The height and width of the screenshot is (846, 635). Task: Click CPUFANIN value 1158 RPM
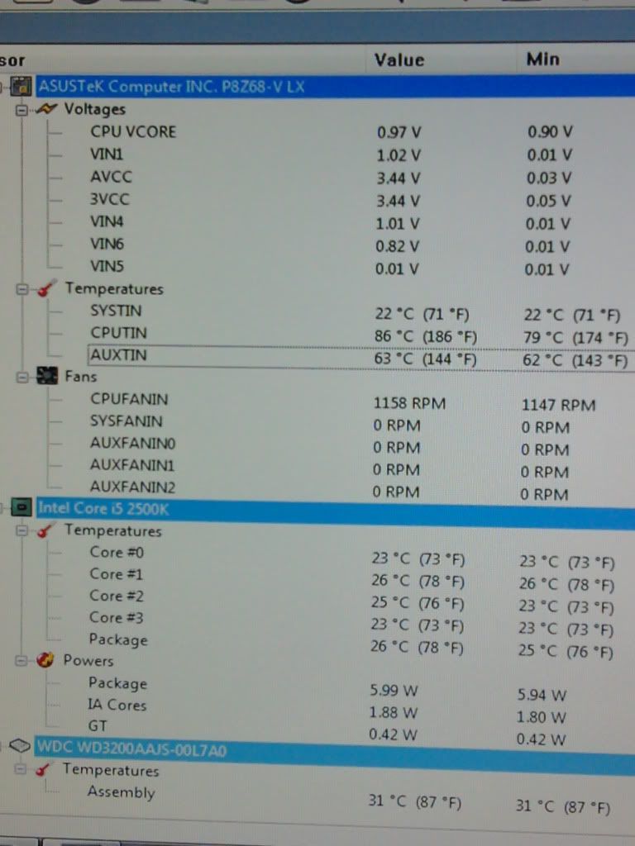pyautogui.click(x=409, y=403)
